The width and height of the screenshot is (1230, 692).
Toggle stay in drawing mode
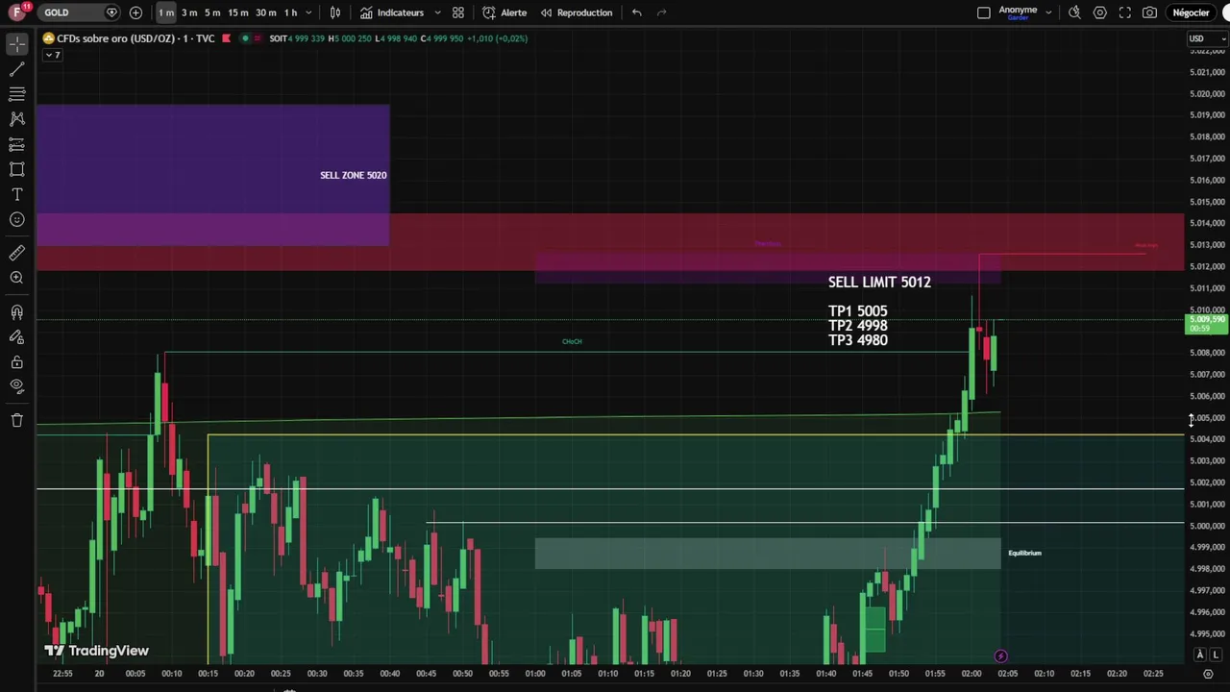coord(16,337)
